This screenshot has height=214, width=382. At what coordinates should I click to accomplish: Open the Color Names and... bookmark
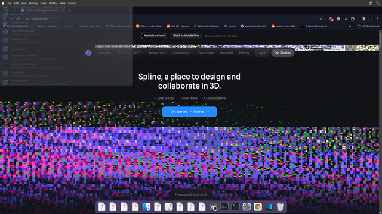[x=119, y=26]
